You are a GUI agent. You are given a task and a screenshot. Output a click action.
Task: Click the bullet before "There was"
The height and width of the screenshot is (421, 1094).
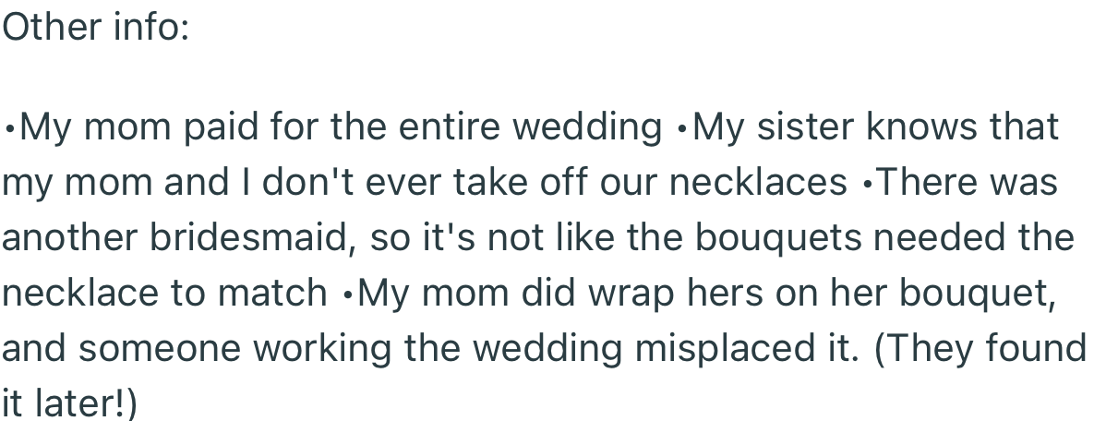point(865,184)
